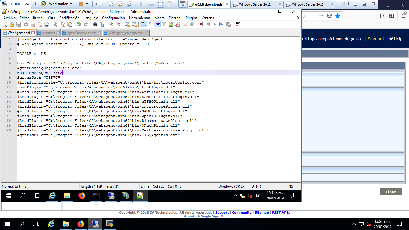Click the Play macro icon

tap(215, 24)
